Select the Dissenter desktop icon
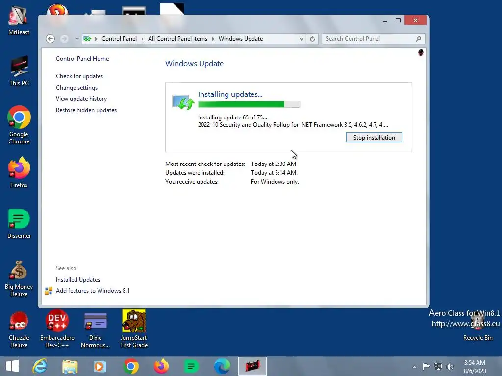This screenshot has width=502, height=376. tap(19, 224)
